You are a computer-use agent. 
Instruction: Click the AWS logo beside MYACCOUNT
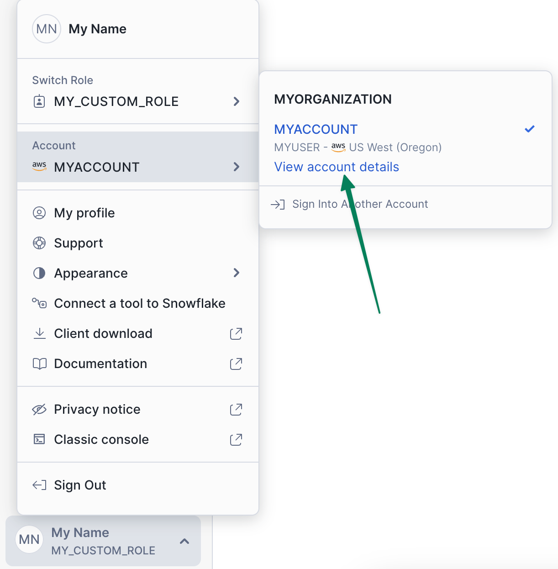pos(39,166)
